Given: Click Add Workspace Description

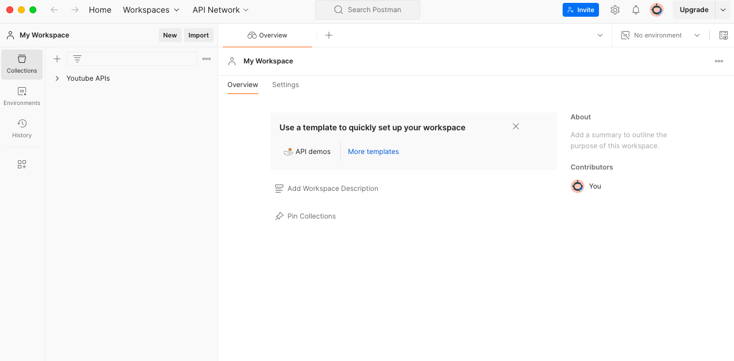Looking at the screenshot, I should coord(327,189).
